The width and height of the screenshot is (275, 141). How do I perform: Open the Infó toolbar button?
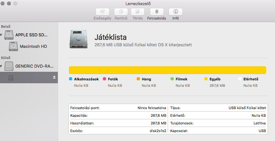point(175,12)
